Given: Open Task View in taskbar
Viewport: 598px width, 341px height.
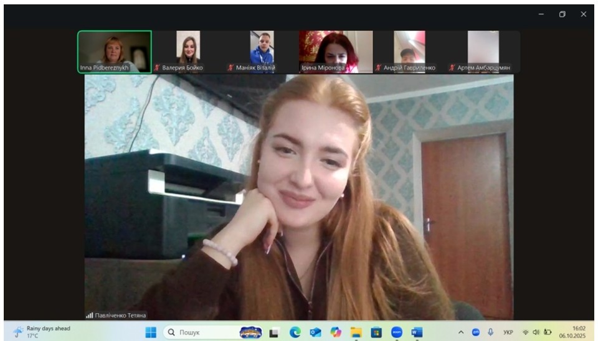Looking at the screenshot, I should pos(274,332).
